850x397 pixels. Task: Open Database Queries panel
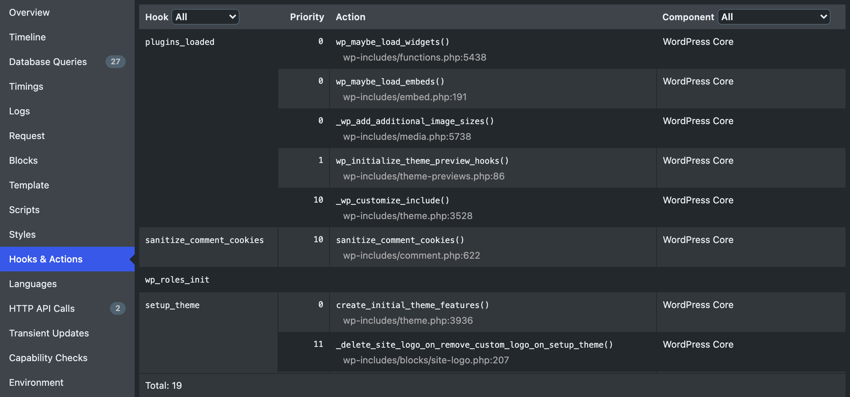(x=48, y=62)
